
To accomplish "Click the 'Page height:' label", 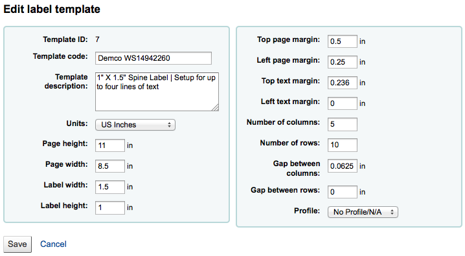I will point(65,144).
